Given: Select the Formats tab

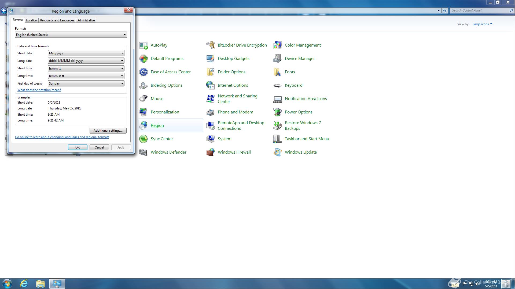Looking at the screenshot, I should click(18, 20).
